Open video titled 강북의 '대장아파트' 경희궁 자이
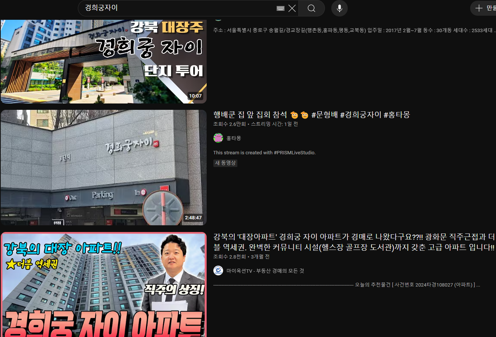The image size is (496, 337). tap(354, 242)
